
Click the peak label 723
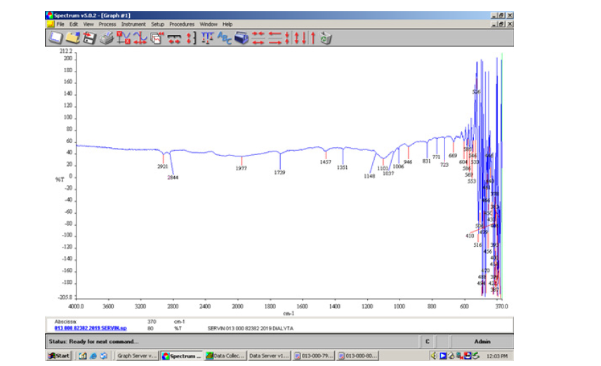point(444,165)
